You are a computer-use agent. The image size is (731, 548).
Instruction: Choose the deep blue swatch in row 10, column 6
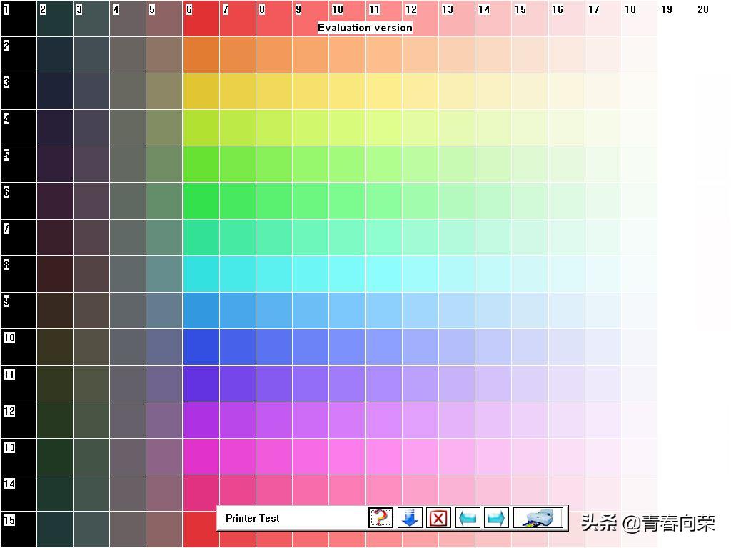click(201, 347)
